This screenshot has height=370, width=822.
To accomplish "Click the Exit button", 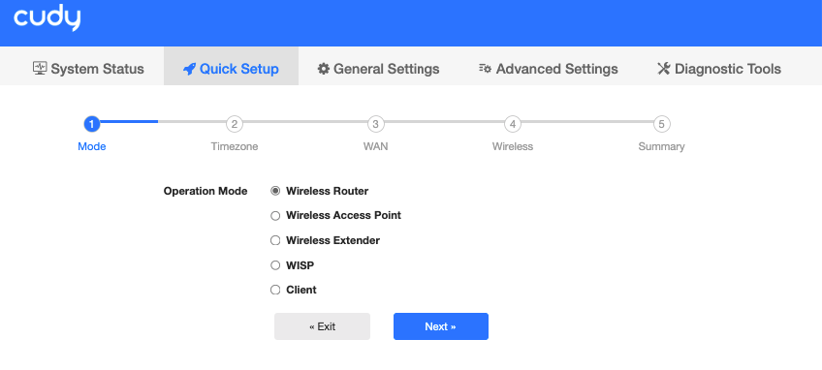I will [x=322, y=326].
